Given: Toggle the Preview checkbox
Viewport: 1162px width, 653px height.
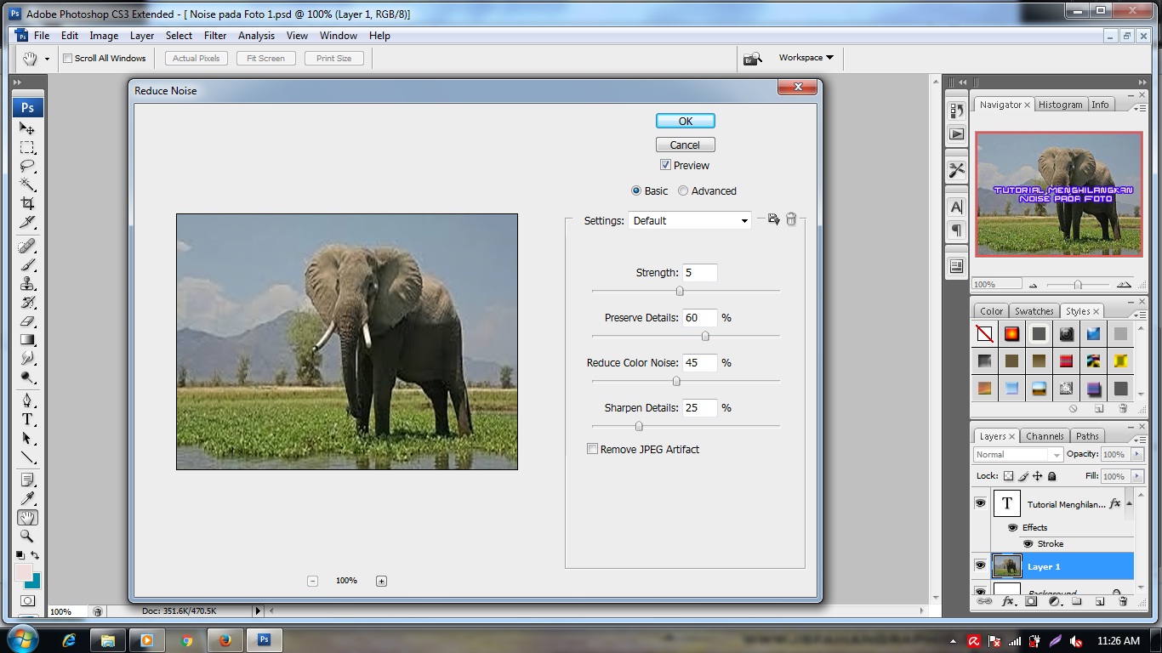Looking at the screenshot, I should [665, 165].
